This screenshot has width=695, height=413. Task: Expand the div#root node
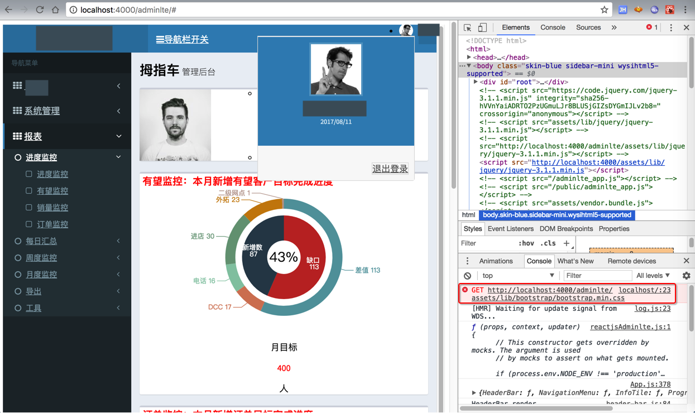476,82
